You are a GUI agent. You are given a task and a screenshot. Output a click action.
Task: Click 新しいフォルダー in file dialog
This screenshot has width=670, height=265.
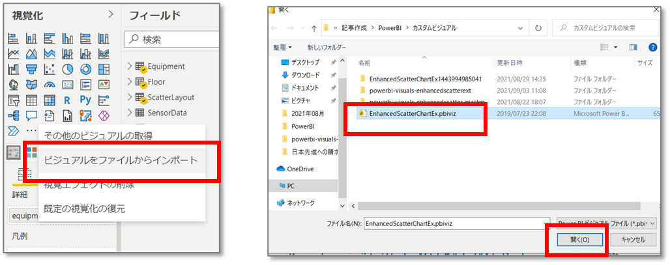pos(327,47)
